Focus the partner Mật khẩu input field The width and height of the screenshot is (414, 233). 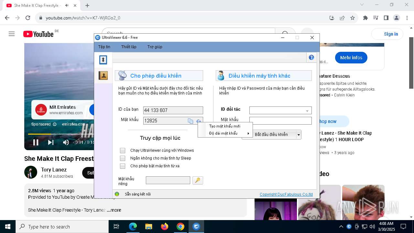coord(280,121)
